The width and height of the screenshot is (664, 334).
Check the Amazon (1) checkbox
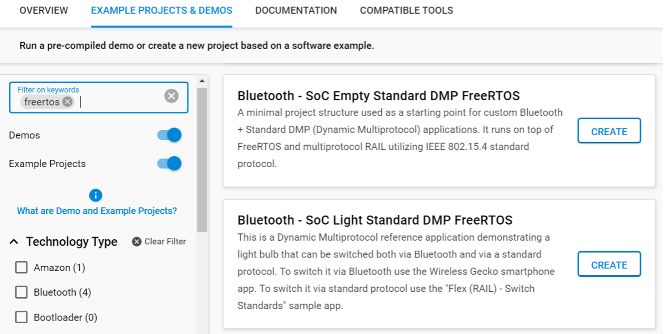(x=21, y=268)
